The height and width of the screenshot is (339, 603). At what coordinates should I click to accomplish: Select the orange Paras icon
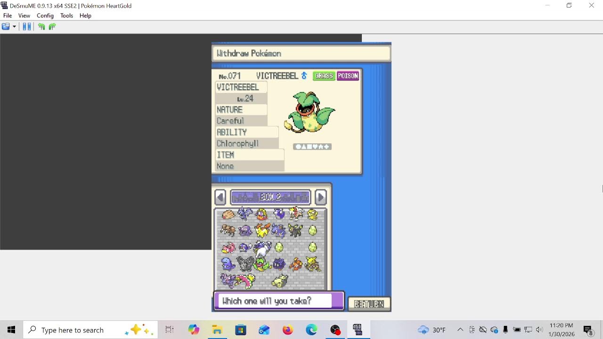(x=295, y=264)
